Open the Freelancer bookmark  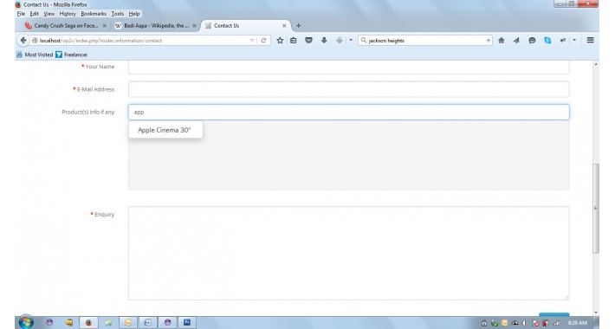coord(71,55)
